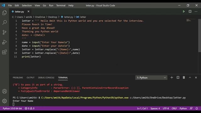The height and width of the screenshot is (113, 201).
Task: Click OneDrive in the breadcrumb path
Action: [40, 17]
